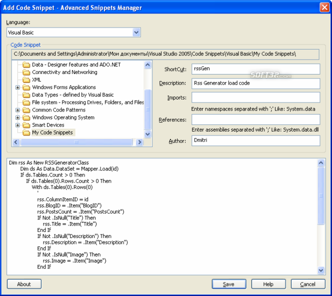Click into the Imports text field
Screen dimensions: 332x296
click(255, 97)
